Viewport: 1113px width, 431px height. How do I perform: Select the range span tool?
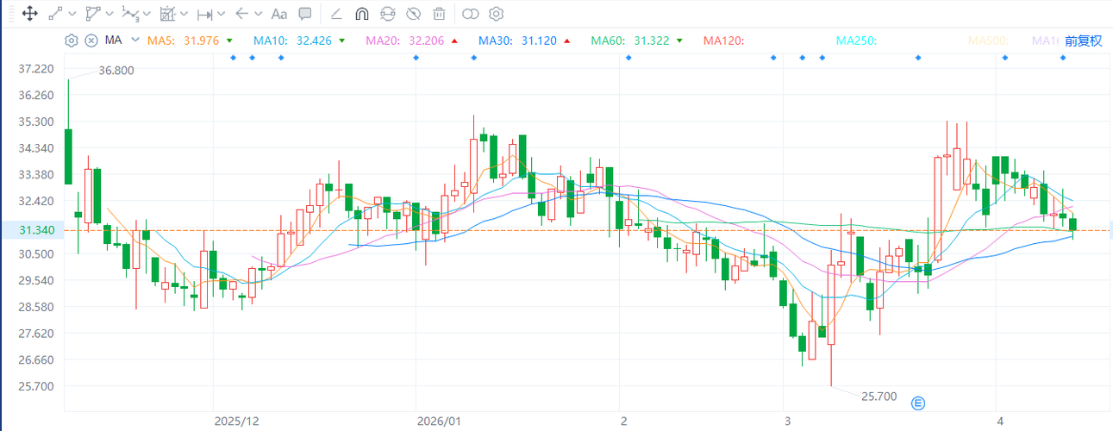(x=205, y=14)
